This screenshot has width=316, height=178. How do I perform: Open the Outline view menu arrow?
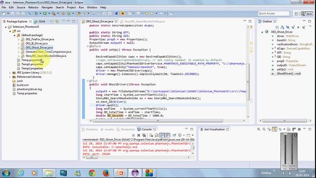click(x=310, y=27)
